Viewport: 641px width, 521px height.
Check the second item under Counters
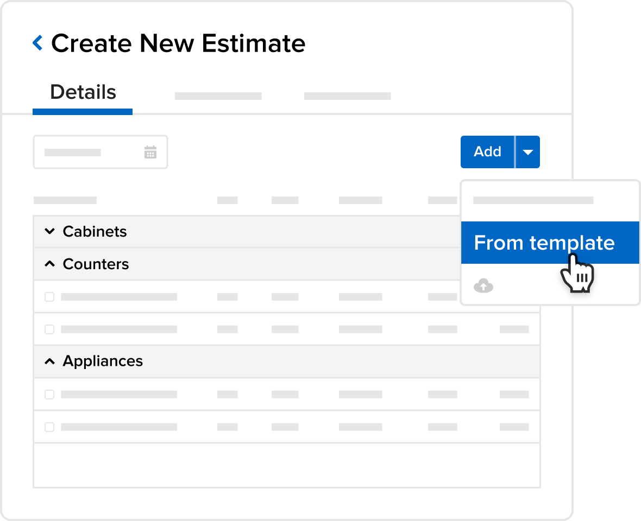point(49,329)
